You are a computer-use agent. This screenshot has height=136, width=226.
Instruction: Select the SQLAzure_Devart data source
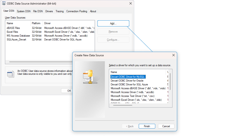17,39
